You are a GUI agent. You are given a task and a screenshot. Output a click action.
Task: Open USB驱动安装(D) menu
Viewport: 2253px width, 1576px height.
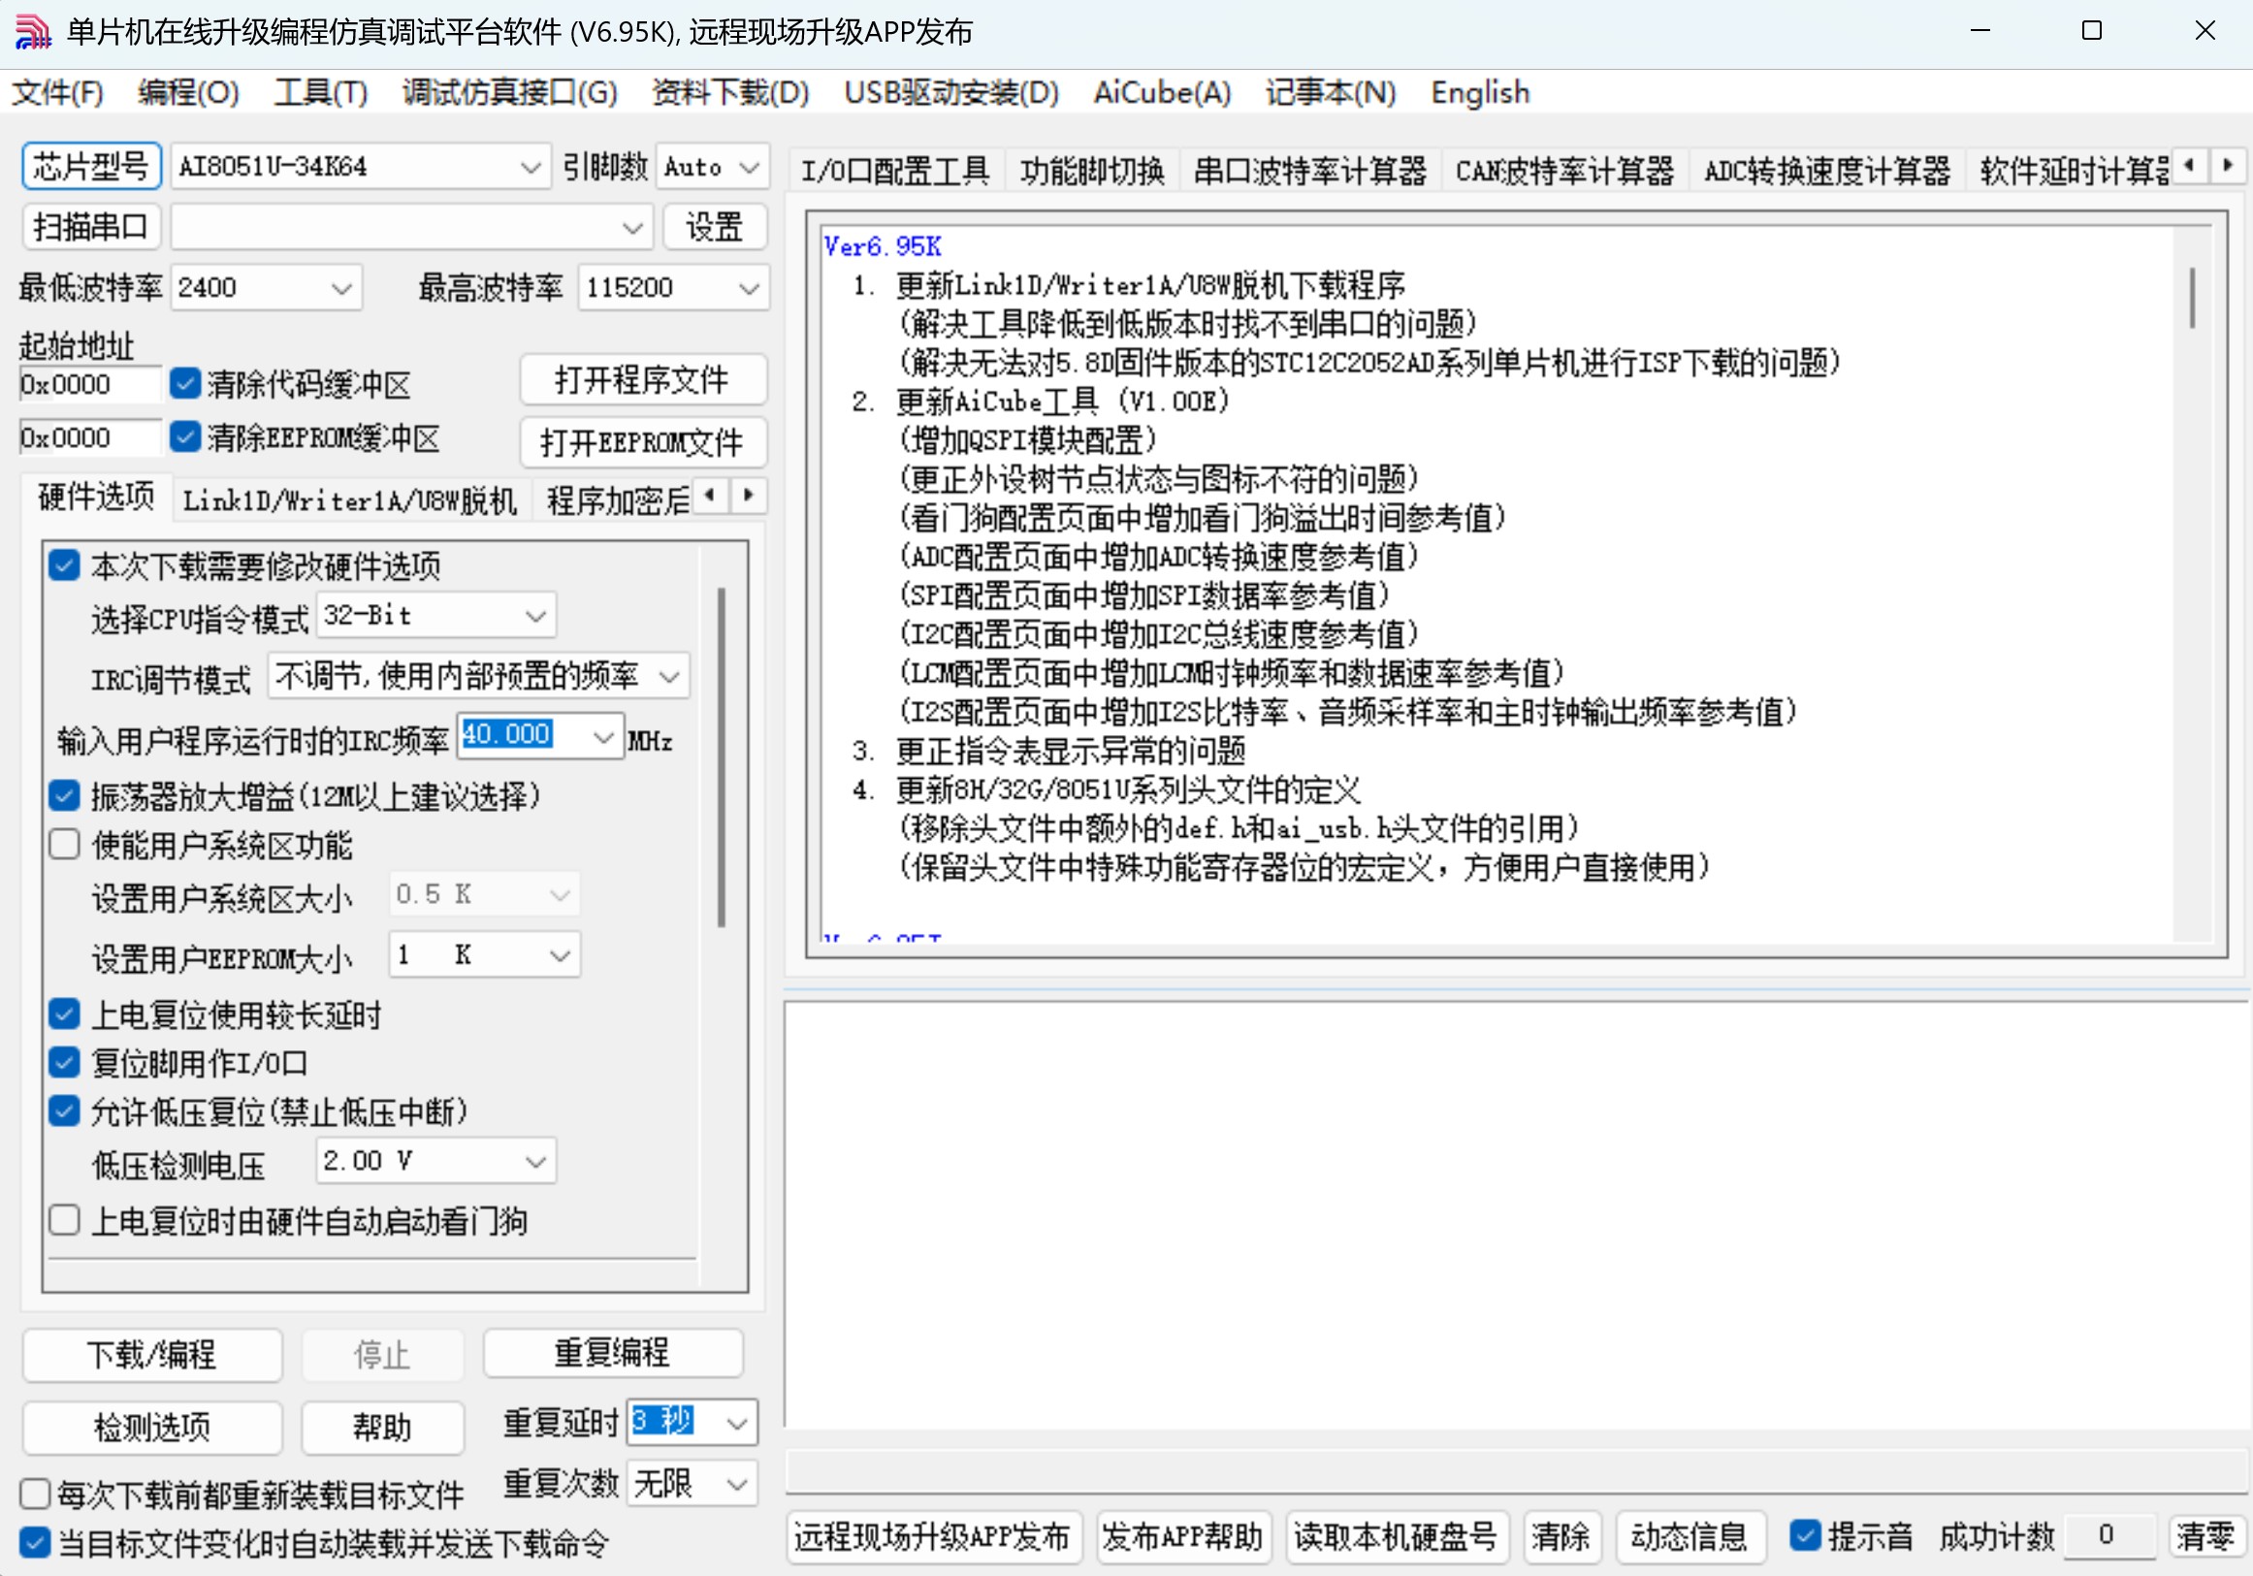pos(950,92)
